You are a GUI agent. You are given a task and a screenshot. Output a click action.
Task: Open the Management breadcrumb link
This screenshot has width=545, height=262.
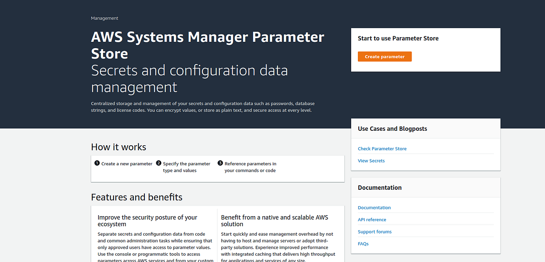pos(104,18)
